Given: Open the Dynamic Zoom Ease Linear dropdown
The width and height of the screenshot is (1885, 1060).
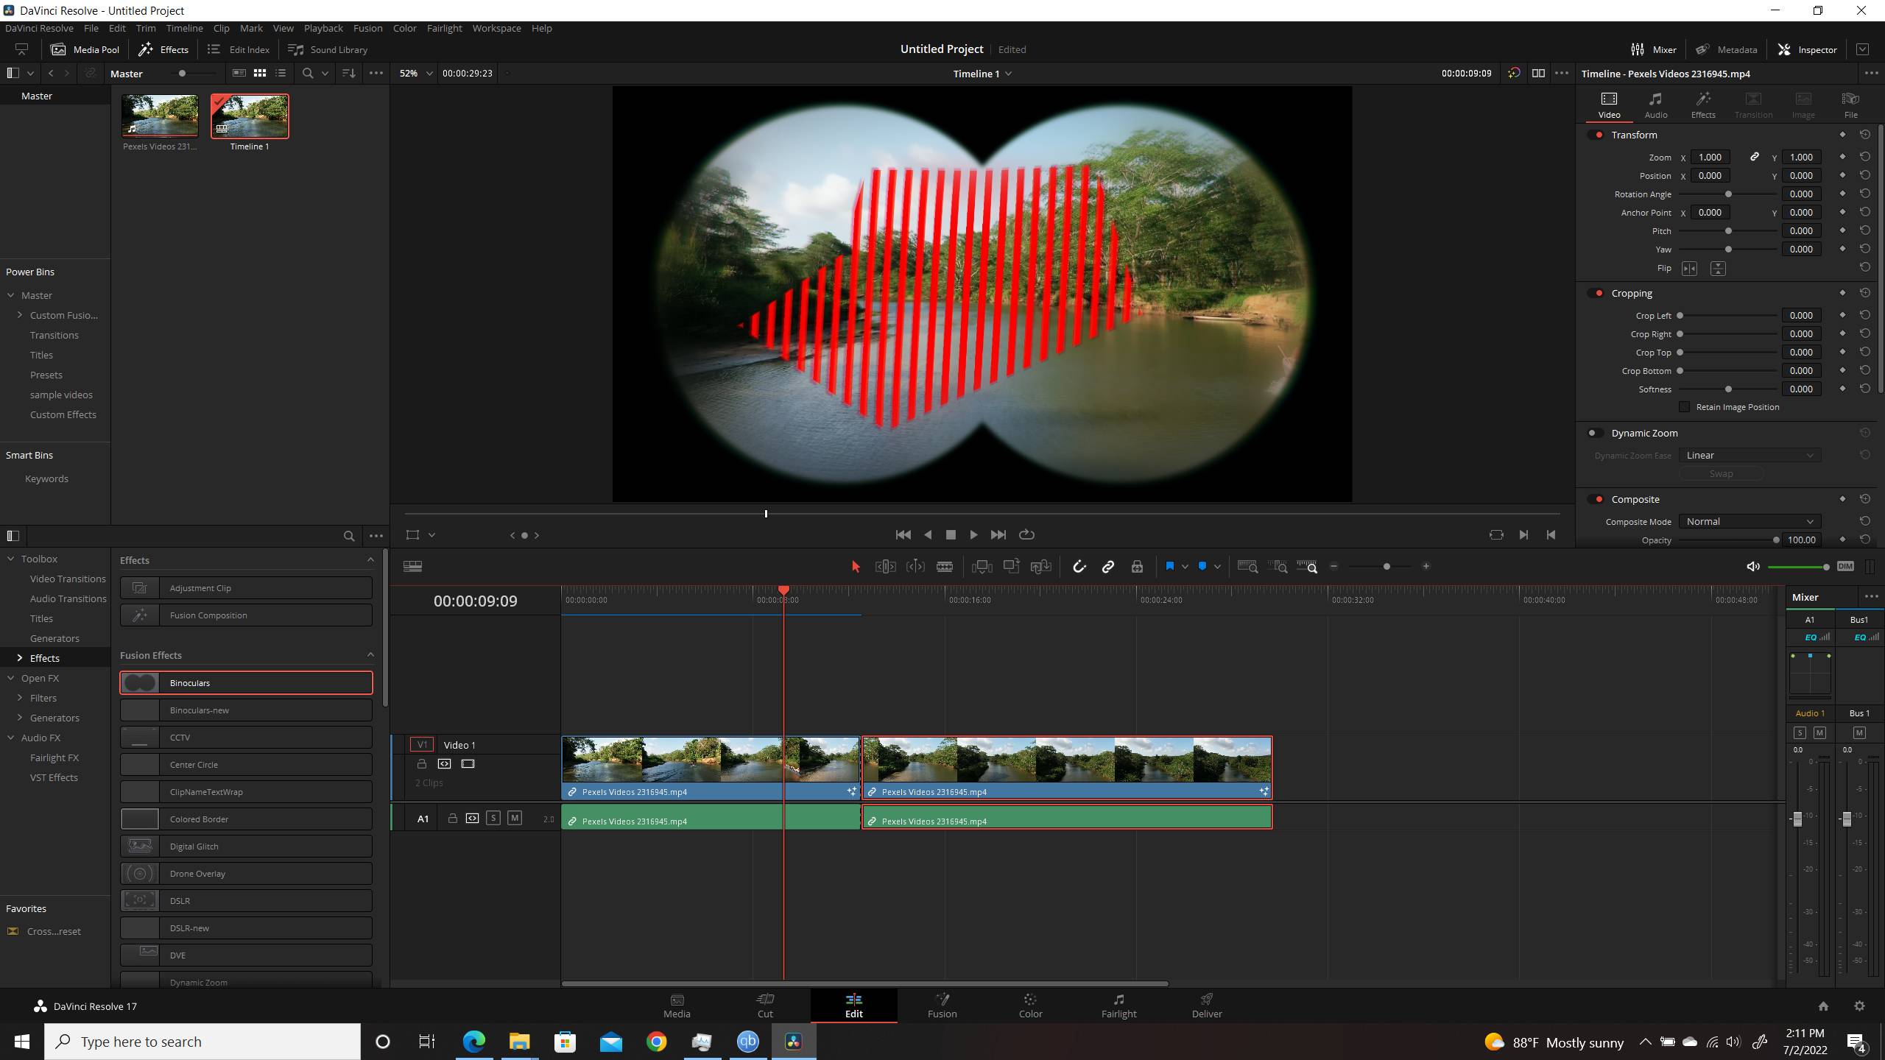Looking at the screenshot, I should point(1750,455).
